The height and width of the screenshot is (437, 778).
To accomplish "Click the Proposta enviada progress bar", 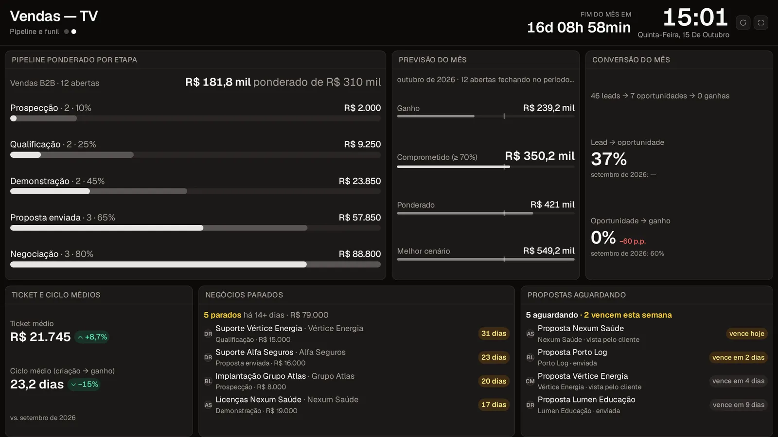I will pos(195,228).
